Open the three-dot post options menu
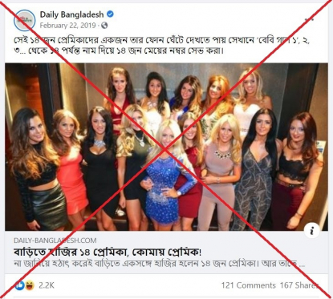Viewport: 333px width, 299px height. pos(309,20)
